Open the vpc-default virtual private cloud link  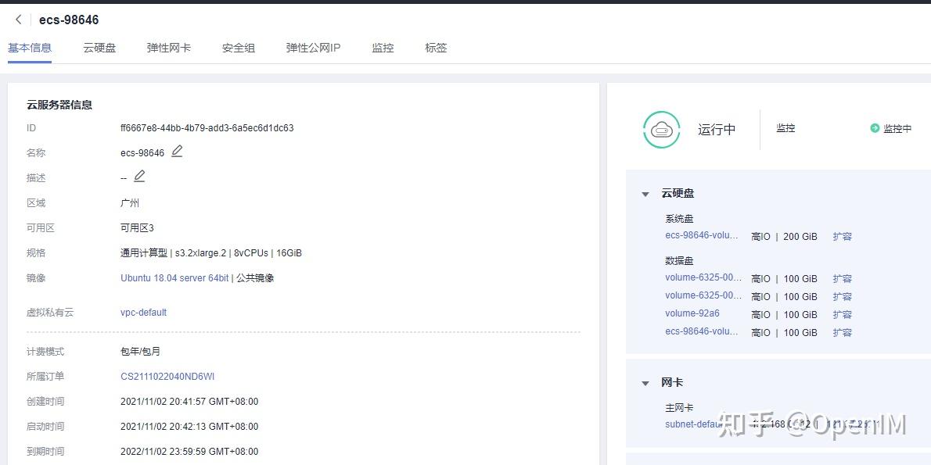143,312
